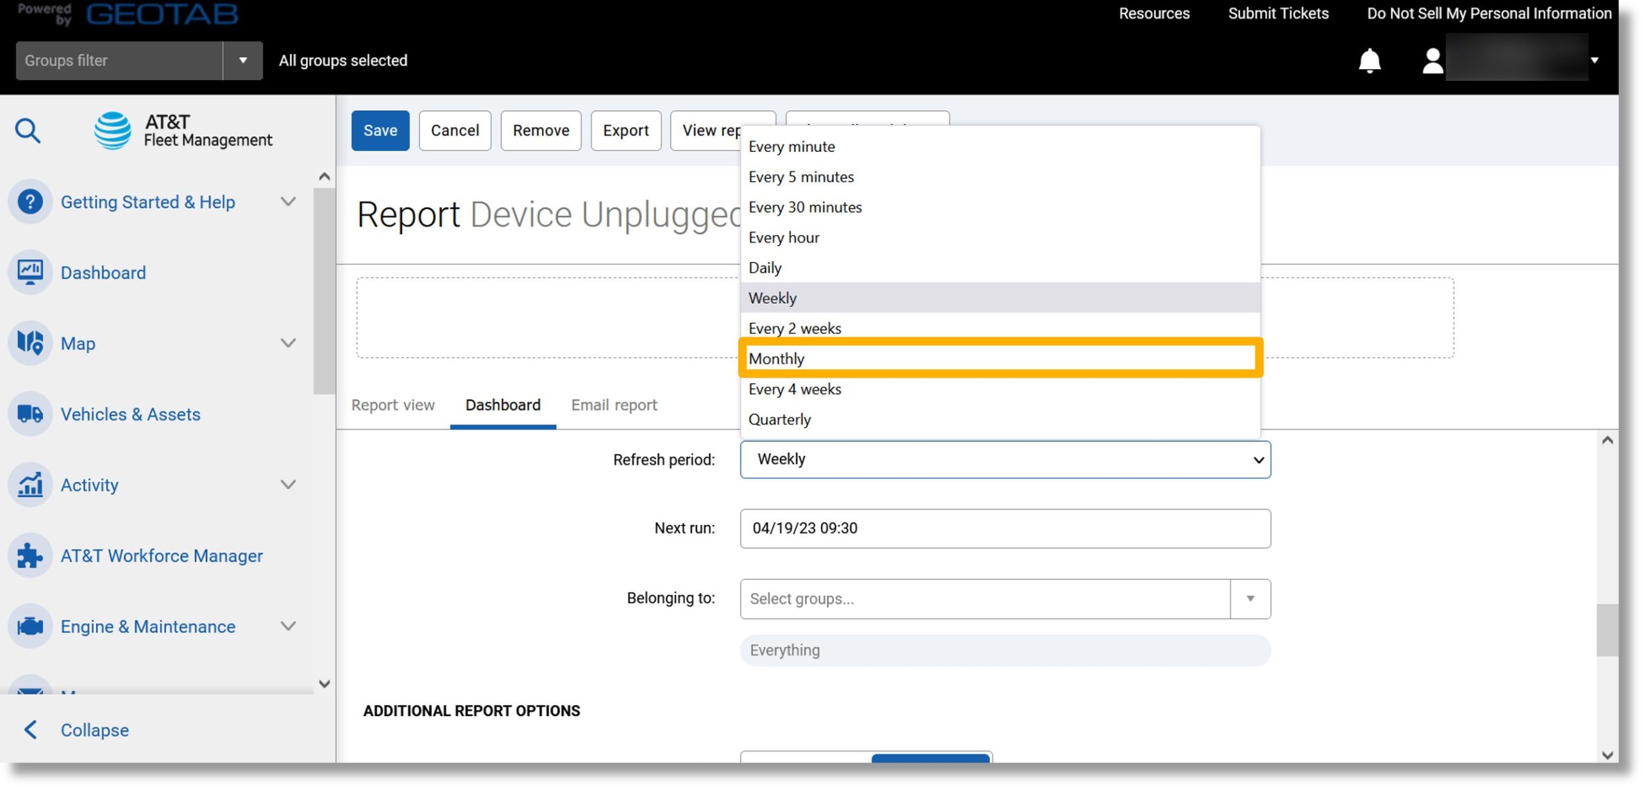The height and width of the screenshot is (786, 1642).
Task: Click the Dashboard monitor icon
Action: tap(30, 272)
